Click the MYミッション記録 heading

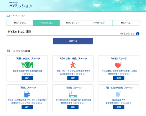pyautogui.click(x=19, y=32)
